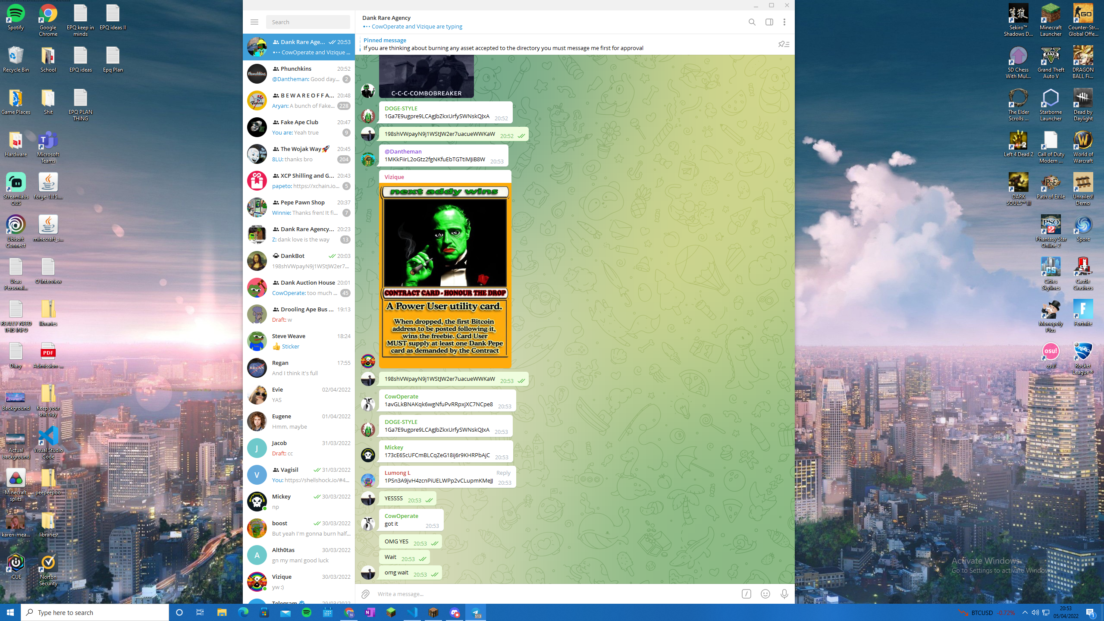Open Grand Theft Auto V shortcut

[1051, 63]
